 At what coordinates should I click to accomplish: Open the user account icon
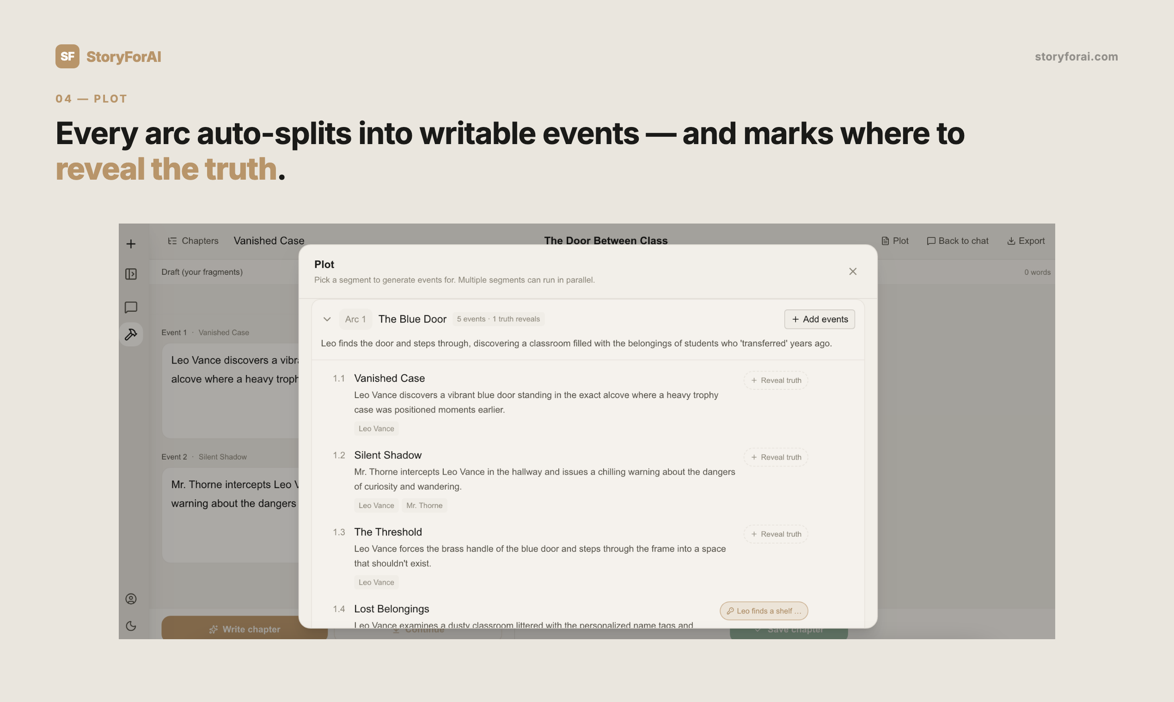click(x=131, y=599)
